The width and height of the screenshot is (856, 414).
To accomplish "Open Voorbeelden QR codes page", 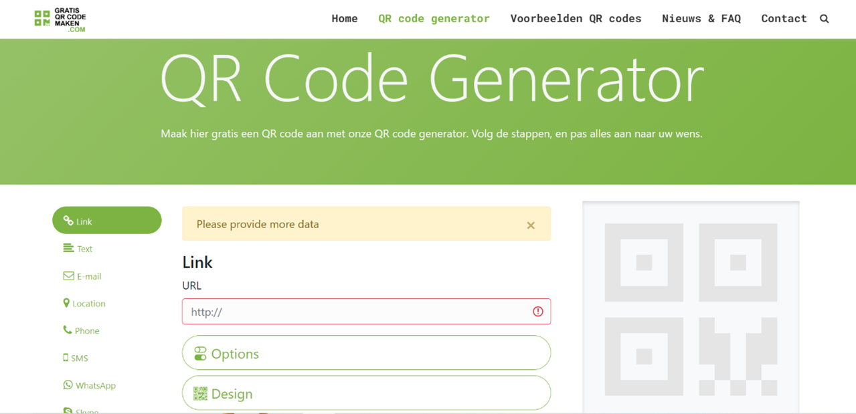I will tap(576, 19).
